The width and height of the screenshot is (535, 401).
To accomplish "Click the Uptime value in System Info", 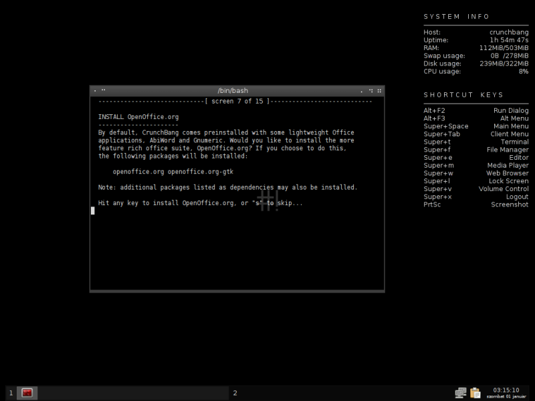I will point(509,40).
